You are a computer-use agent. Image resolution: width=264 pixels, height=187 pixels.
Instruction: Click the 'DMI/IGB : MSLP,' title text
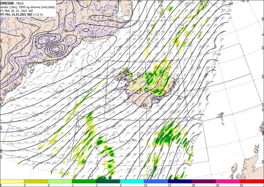pyautogui.click(x=12, y=3)
